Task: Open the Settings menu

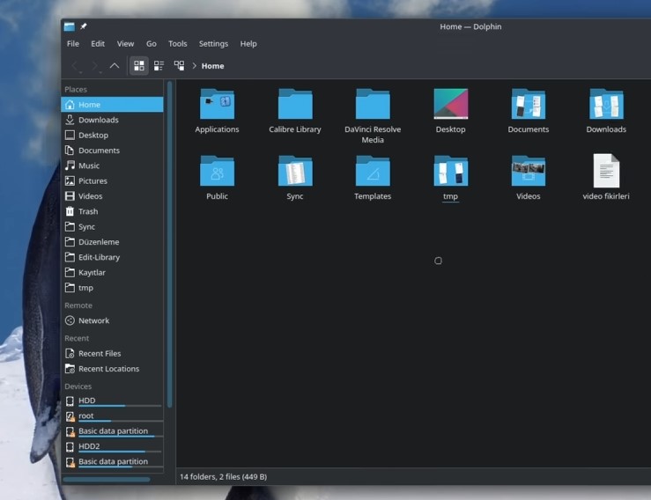Action: coord(213,43)
